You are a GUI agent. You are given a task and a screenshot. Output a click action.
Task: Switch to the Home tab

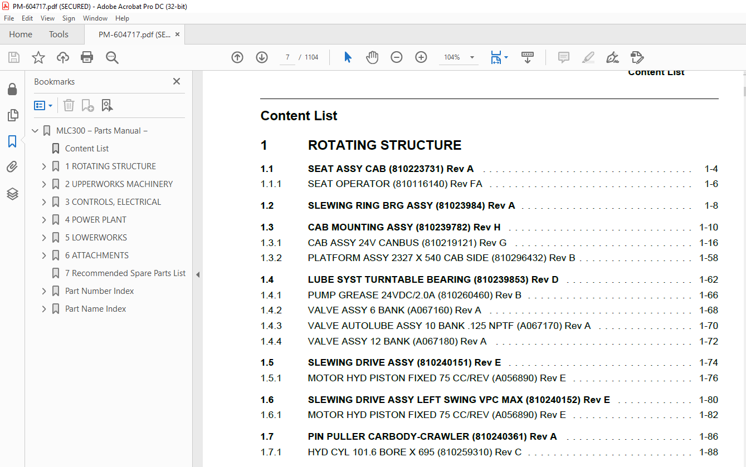coord(21,35)
